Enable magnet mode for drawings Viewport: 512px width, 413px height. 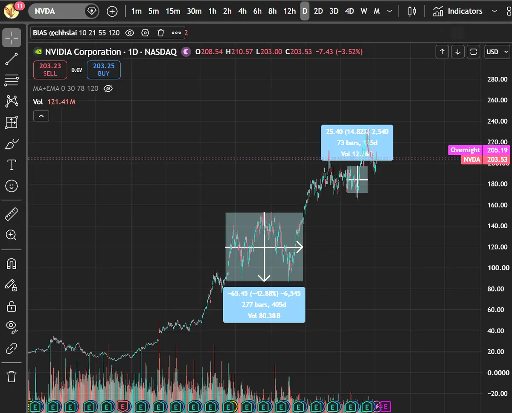tap(12, 264)
